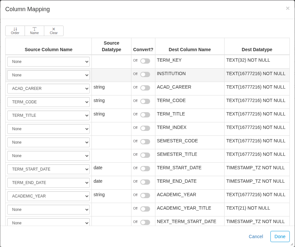Image resolution: width=295 pixels, height=247 pixels.
Task: Open source column dropdown for TERM_KEY
Action: coord(49,62)
